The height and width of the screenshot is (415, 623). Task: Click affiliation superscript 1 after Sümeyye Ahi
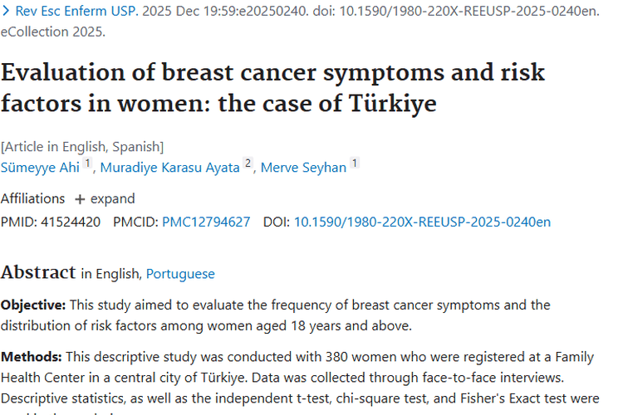pos(87,164)
